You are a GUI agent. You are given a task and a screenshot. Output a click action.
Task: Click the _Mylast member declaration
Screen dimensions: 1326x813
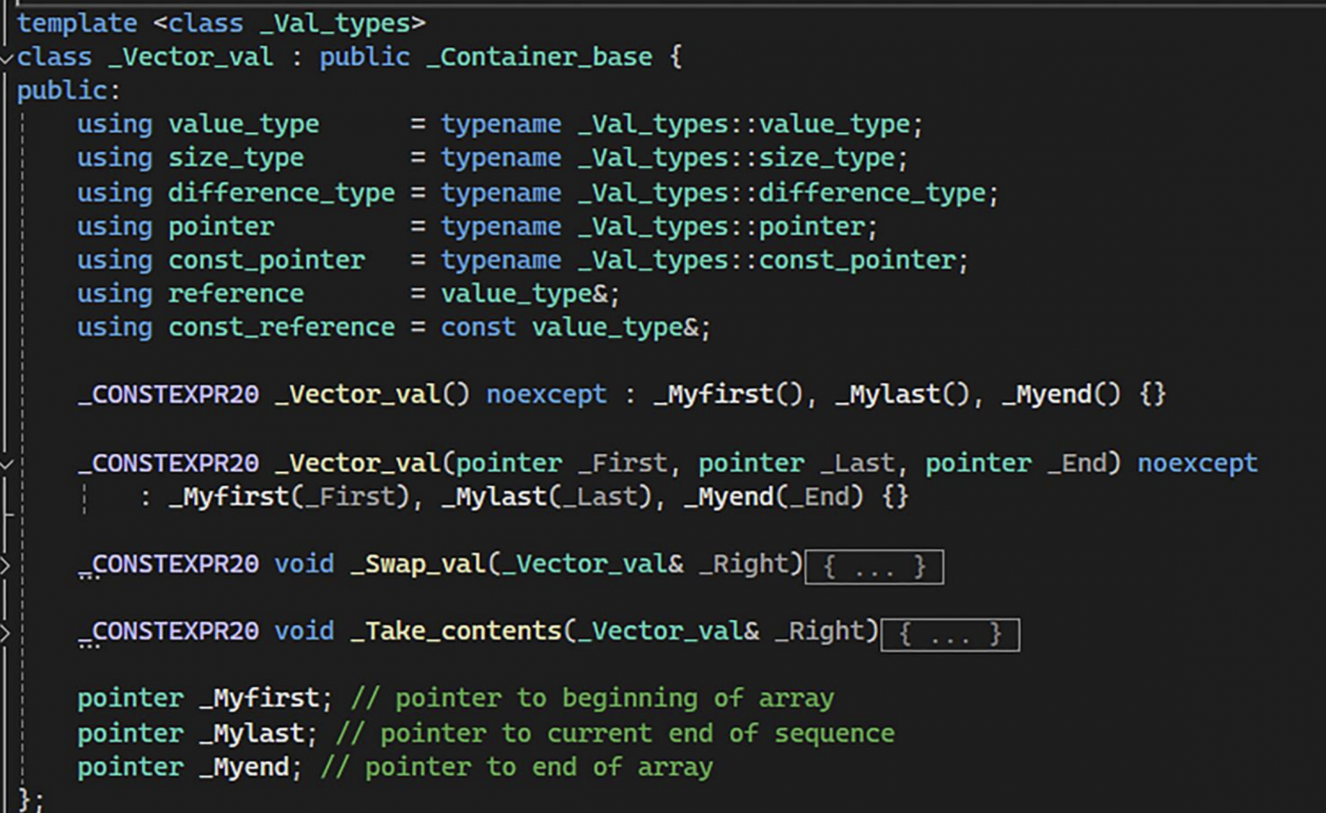tap(251, 733)
